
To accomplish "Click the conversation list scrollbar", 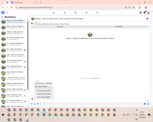I will (x=28, y=56).
